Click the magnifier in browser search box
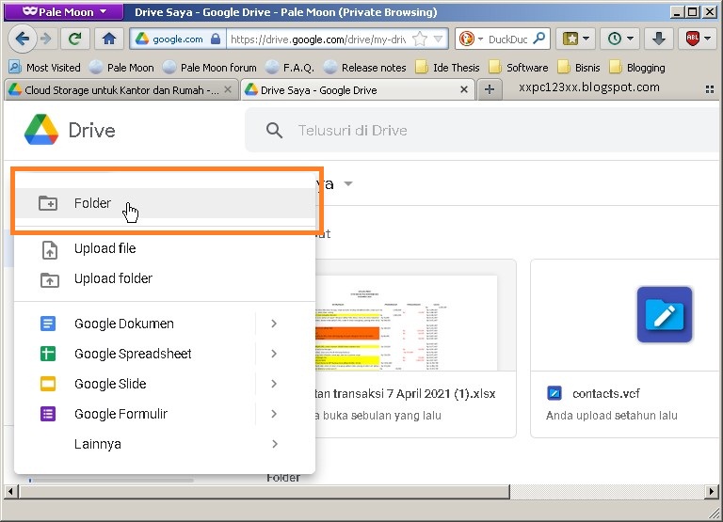 [x=538, y=40]
